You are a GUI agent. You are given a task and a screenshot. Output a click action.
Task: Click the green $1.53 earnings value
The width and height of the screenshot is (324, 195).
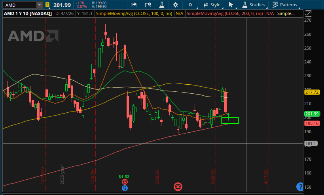pyautogui.click(x=124, y=177)
